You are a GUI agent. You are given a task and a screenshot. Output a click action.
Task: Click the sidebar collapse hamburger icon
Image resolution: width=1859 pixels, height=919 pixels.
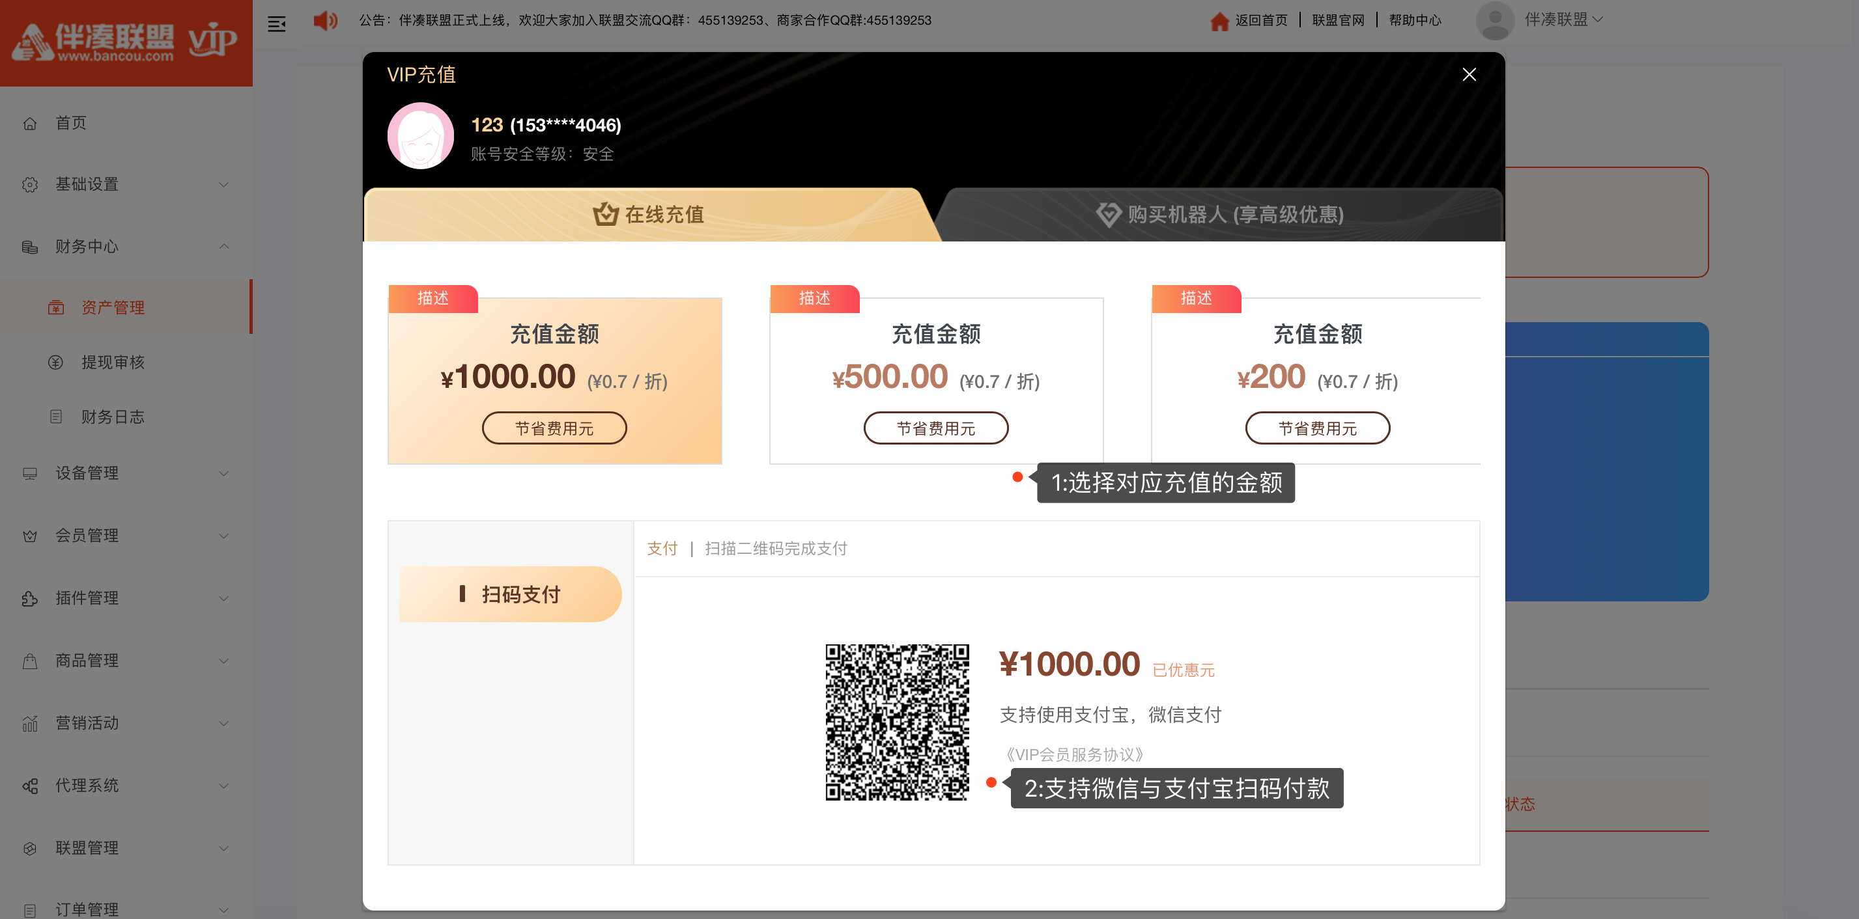coord(276,24)
